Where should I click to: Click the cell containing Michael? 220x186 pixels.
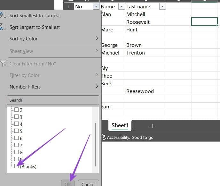coord(113,53)
